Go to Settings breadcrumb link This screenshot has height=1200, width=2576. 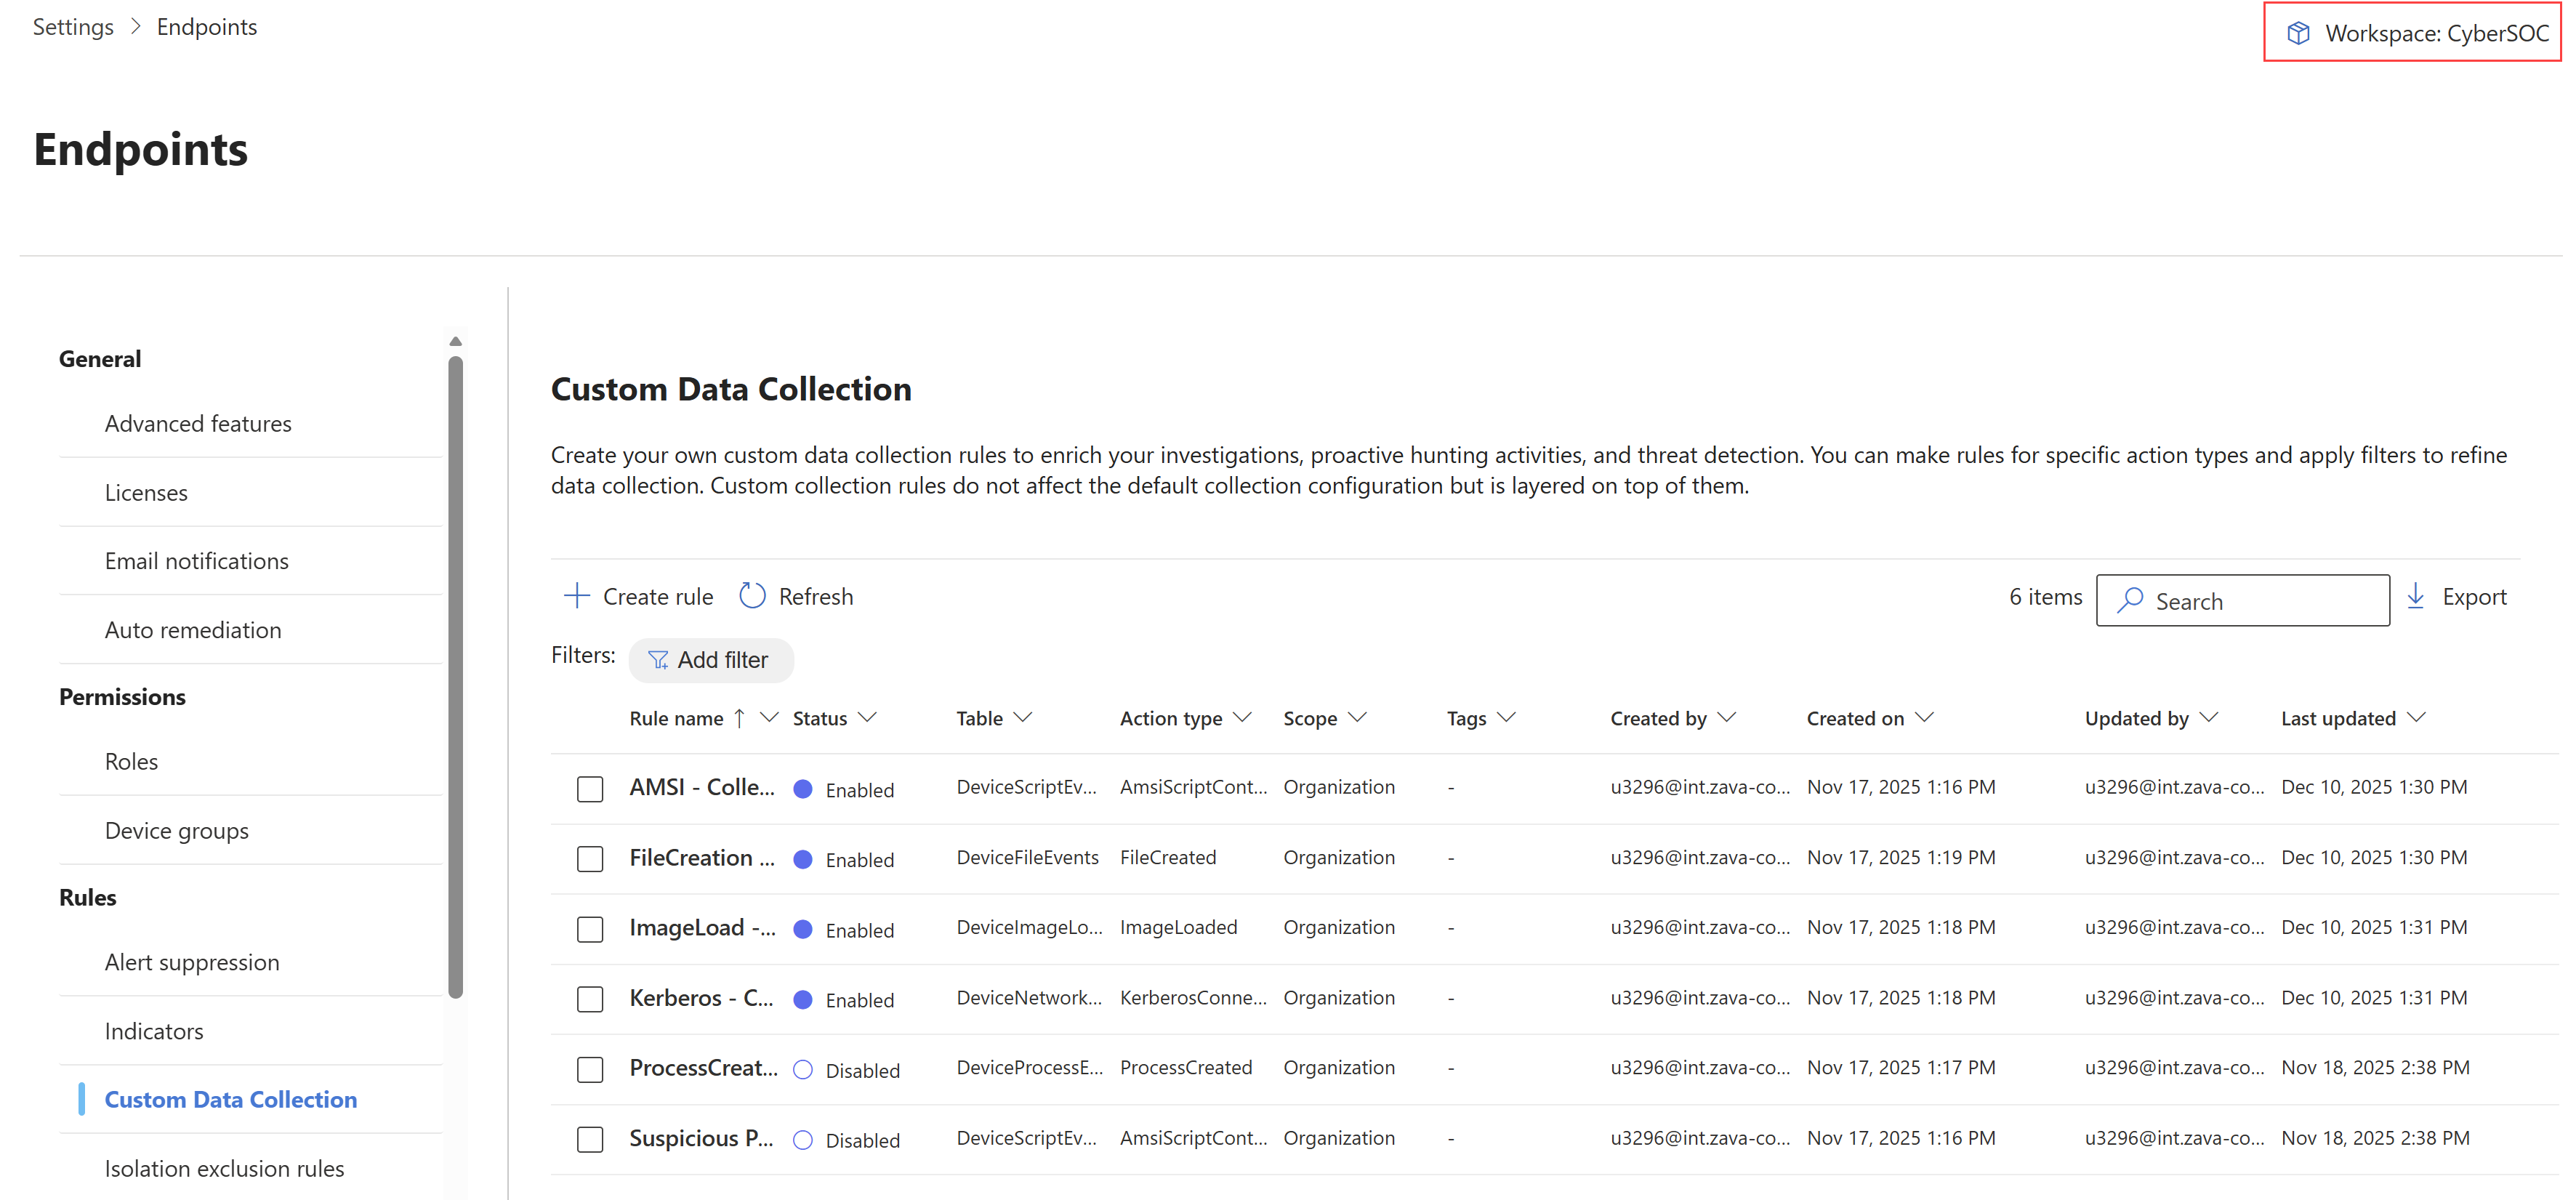73,27
